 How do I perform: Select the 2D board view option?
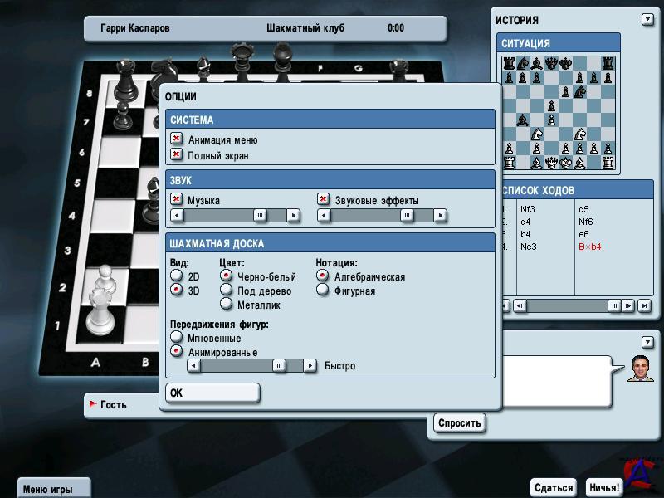click(x=176, y=276)
